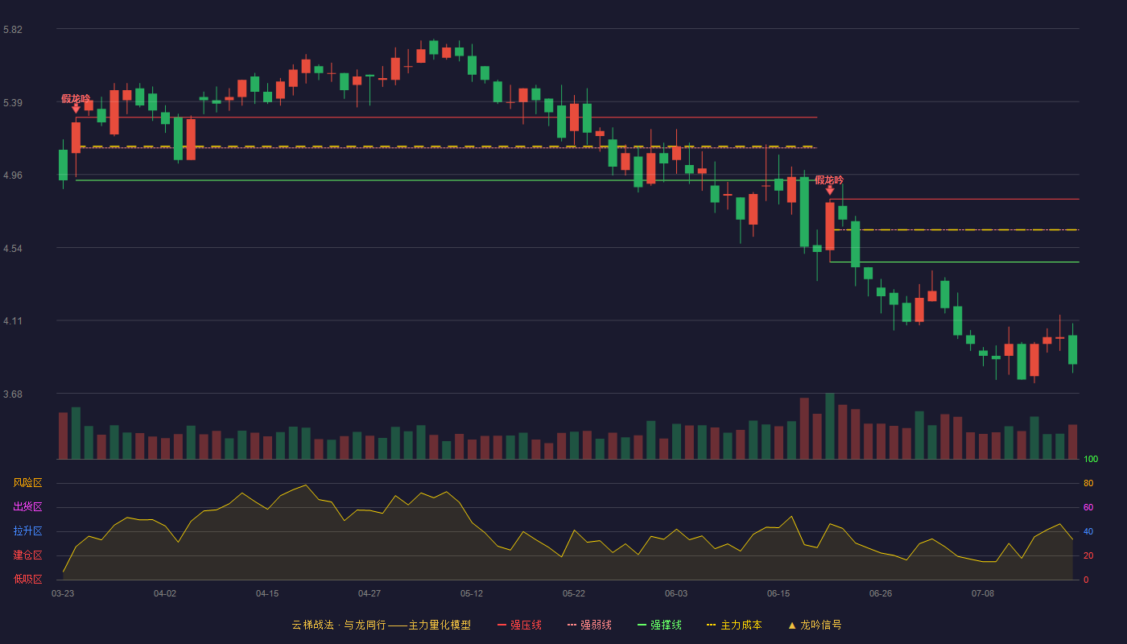Click the 出货区 zone label
This screenshot has width=1127, height=644.
pyautogui.click(x=27, y=507)
